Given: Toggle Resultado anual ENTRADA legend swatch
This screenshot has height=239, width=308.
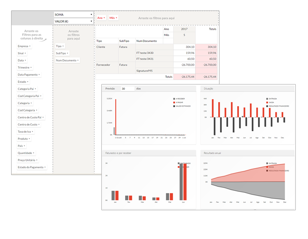Looking at the screenshot, I should pos(267,164).
